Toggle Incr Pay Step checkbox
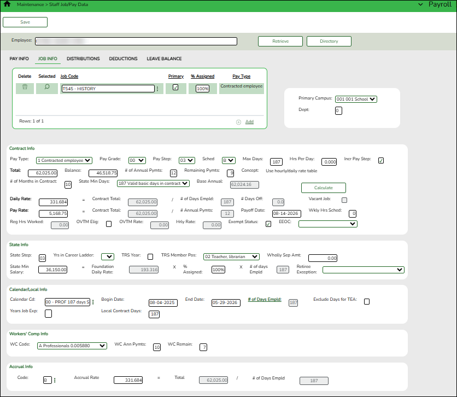The image size is (457, 397). [x=381, y=161]
